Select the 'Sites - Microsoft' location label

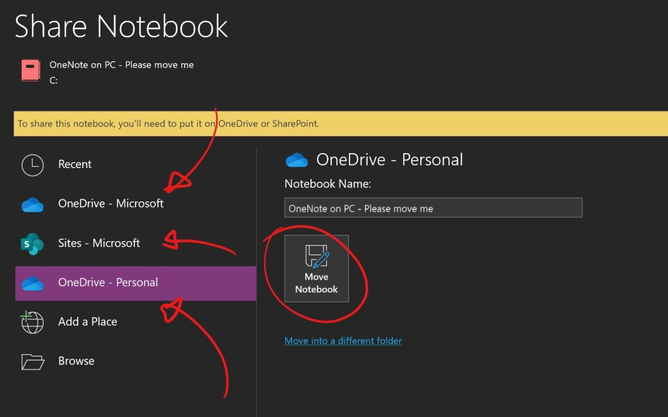99,243
